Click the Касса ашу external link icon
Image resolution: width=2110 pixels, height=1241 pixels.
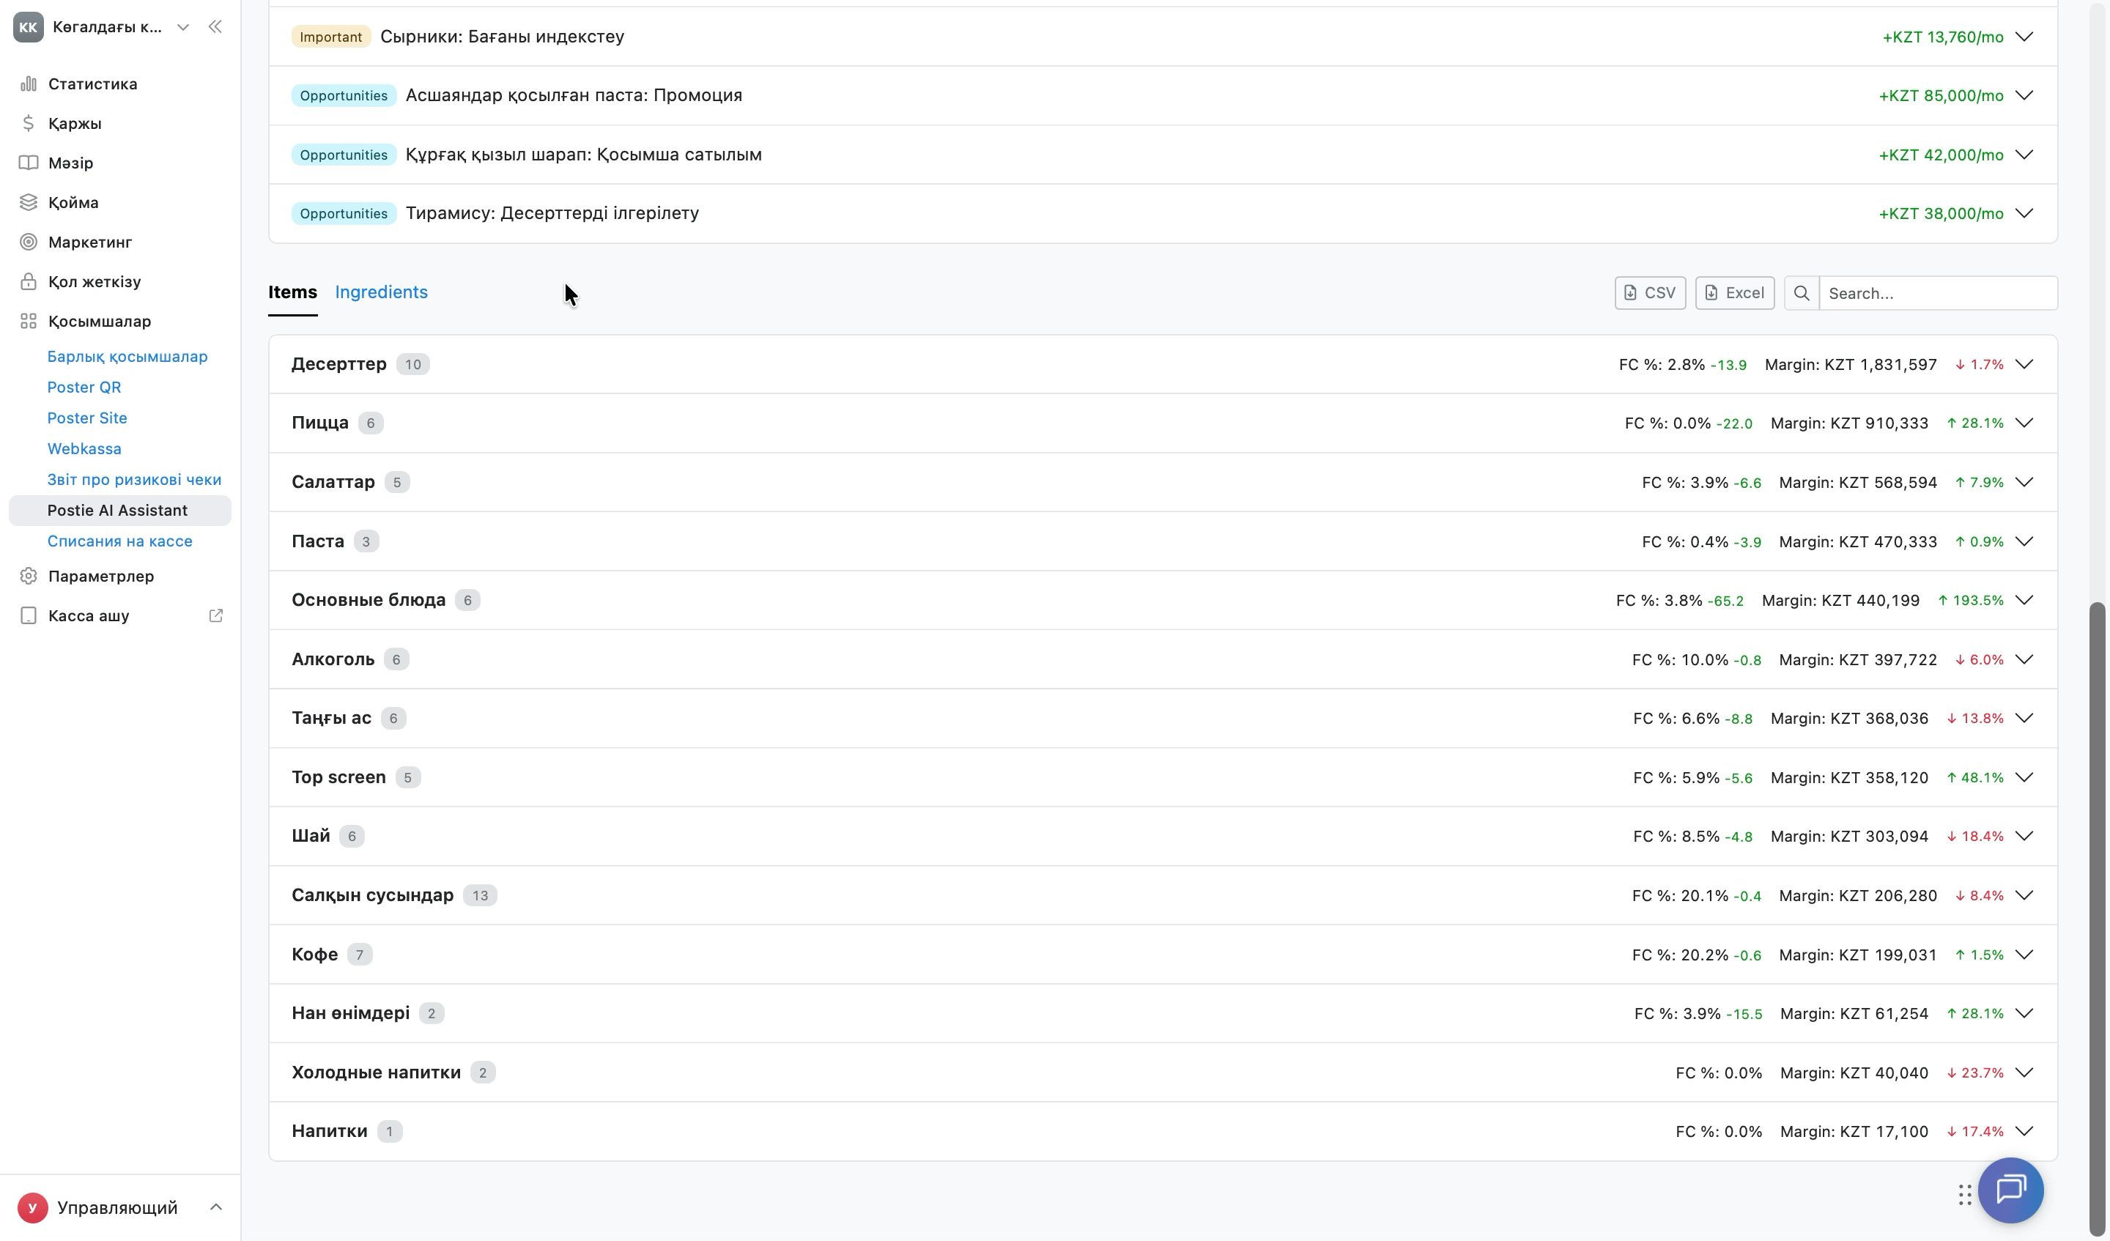pos(215,615)
